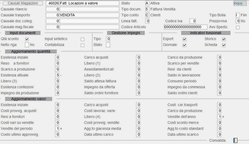The width and height of the screenshot is (249, 144).
Task: Uncheck the Giornale checkbox
Action: click(184, 45)
